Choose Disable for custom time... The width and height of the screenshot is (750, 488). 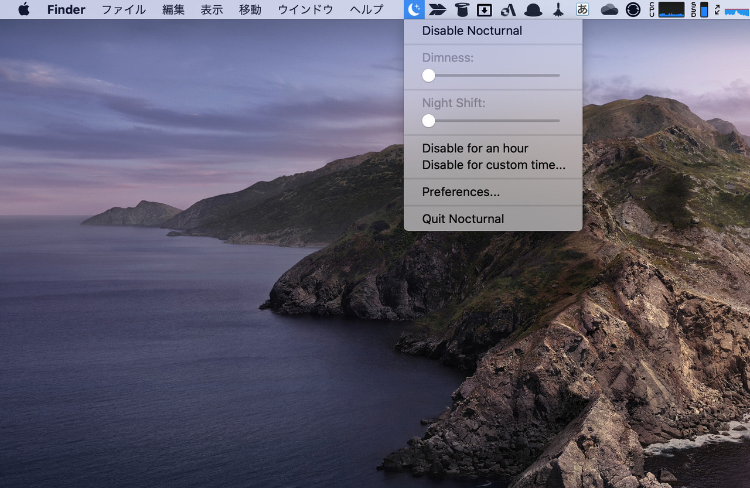click(x=493, y=165)
